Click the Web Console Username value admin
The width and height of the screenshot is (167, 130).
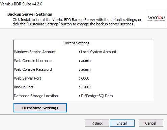coord(86,61)
